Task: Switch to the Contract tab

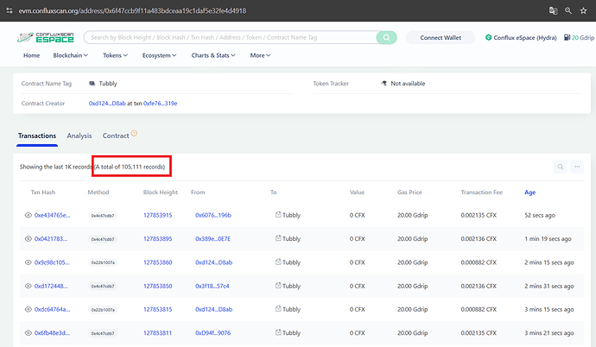Action: (116, 136)
